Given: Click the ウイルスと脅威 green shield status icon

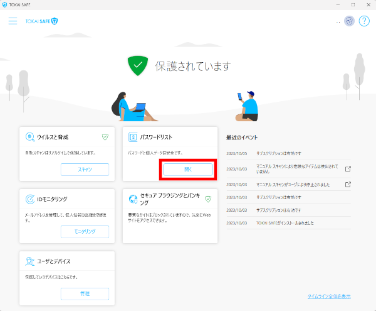Looking at the screenshot, I should 105,137.
